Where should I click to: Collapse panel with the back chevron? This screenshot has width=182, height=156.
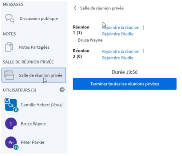coord(75,8)
